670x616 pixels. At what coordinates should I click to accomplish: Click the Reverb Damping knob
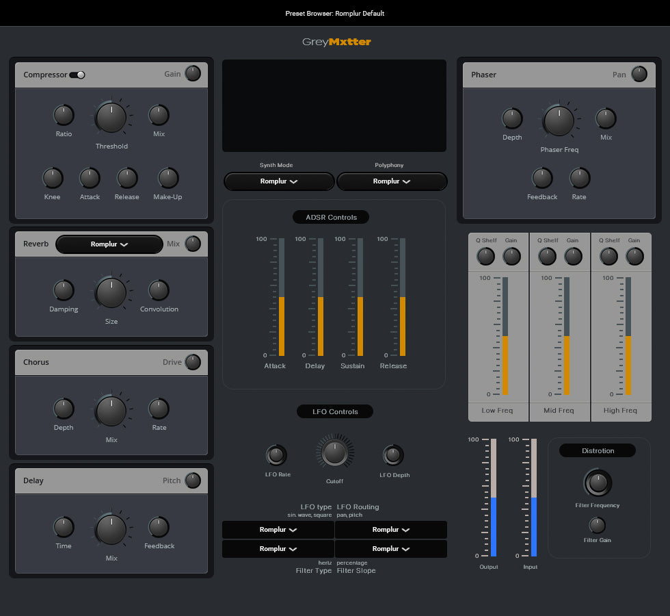pyautogui.click(x=64, y=290)
